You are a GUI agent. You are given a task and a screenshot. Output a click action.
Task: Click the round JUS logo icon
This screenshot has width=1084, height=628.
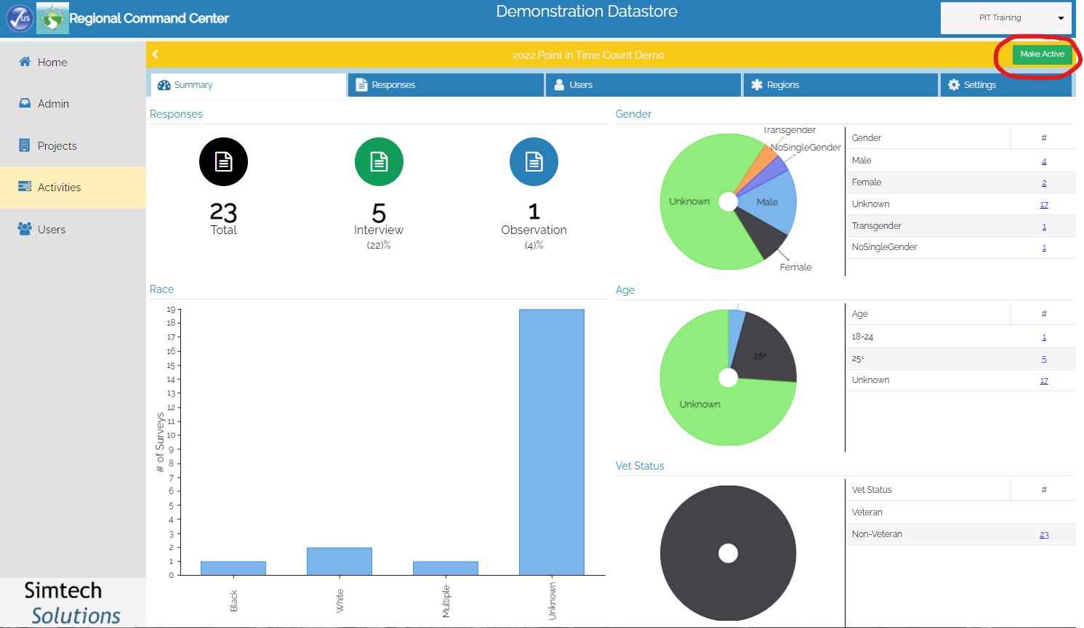coord(20,18)
